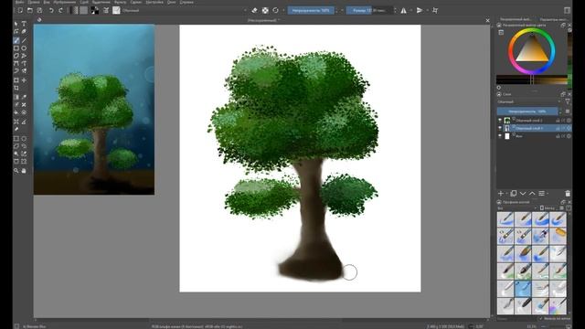Viewport: 585px width, 329px height.
Task: Hide the top paint layer
Action: [x=500, y=120]
